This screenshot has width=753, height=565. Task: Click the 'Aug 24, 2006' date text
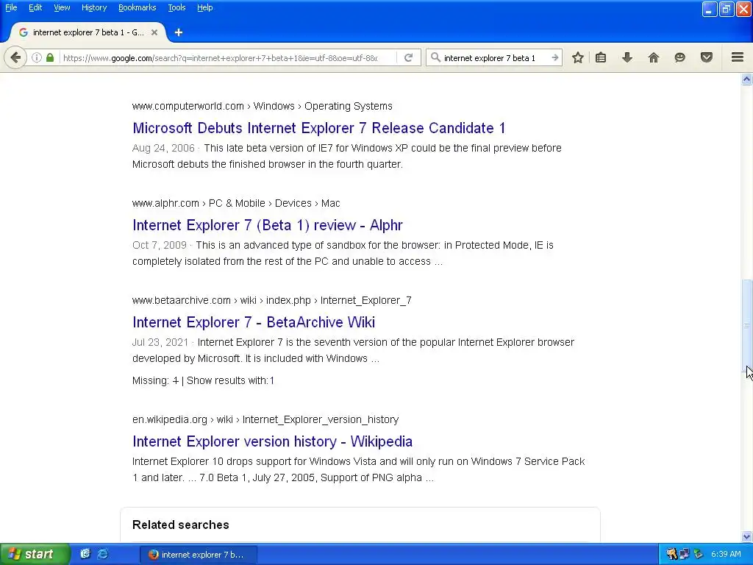163,148
